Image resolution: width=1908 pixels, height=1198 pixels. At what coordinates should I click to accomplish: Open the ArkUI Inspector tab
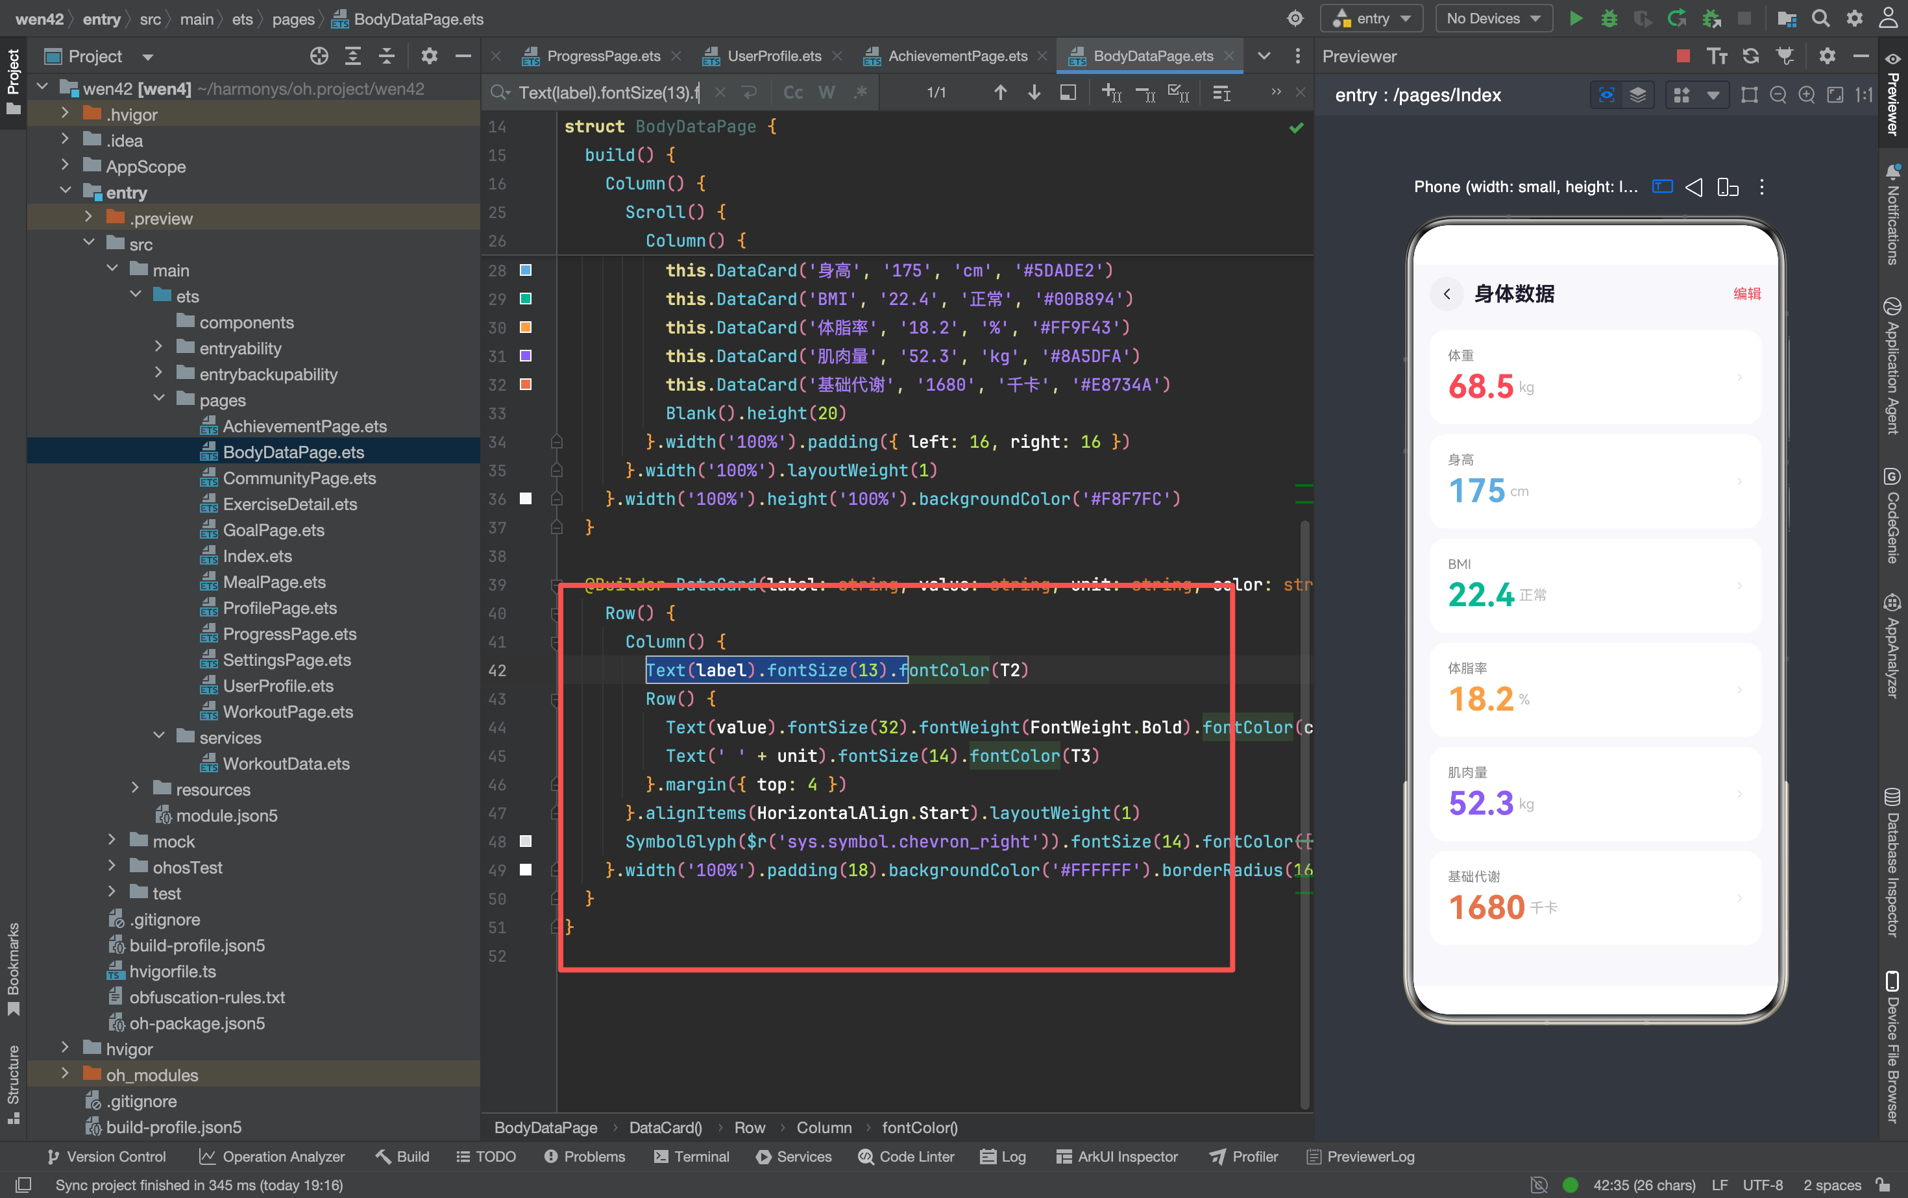point(1118,1157)
